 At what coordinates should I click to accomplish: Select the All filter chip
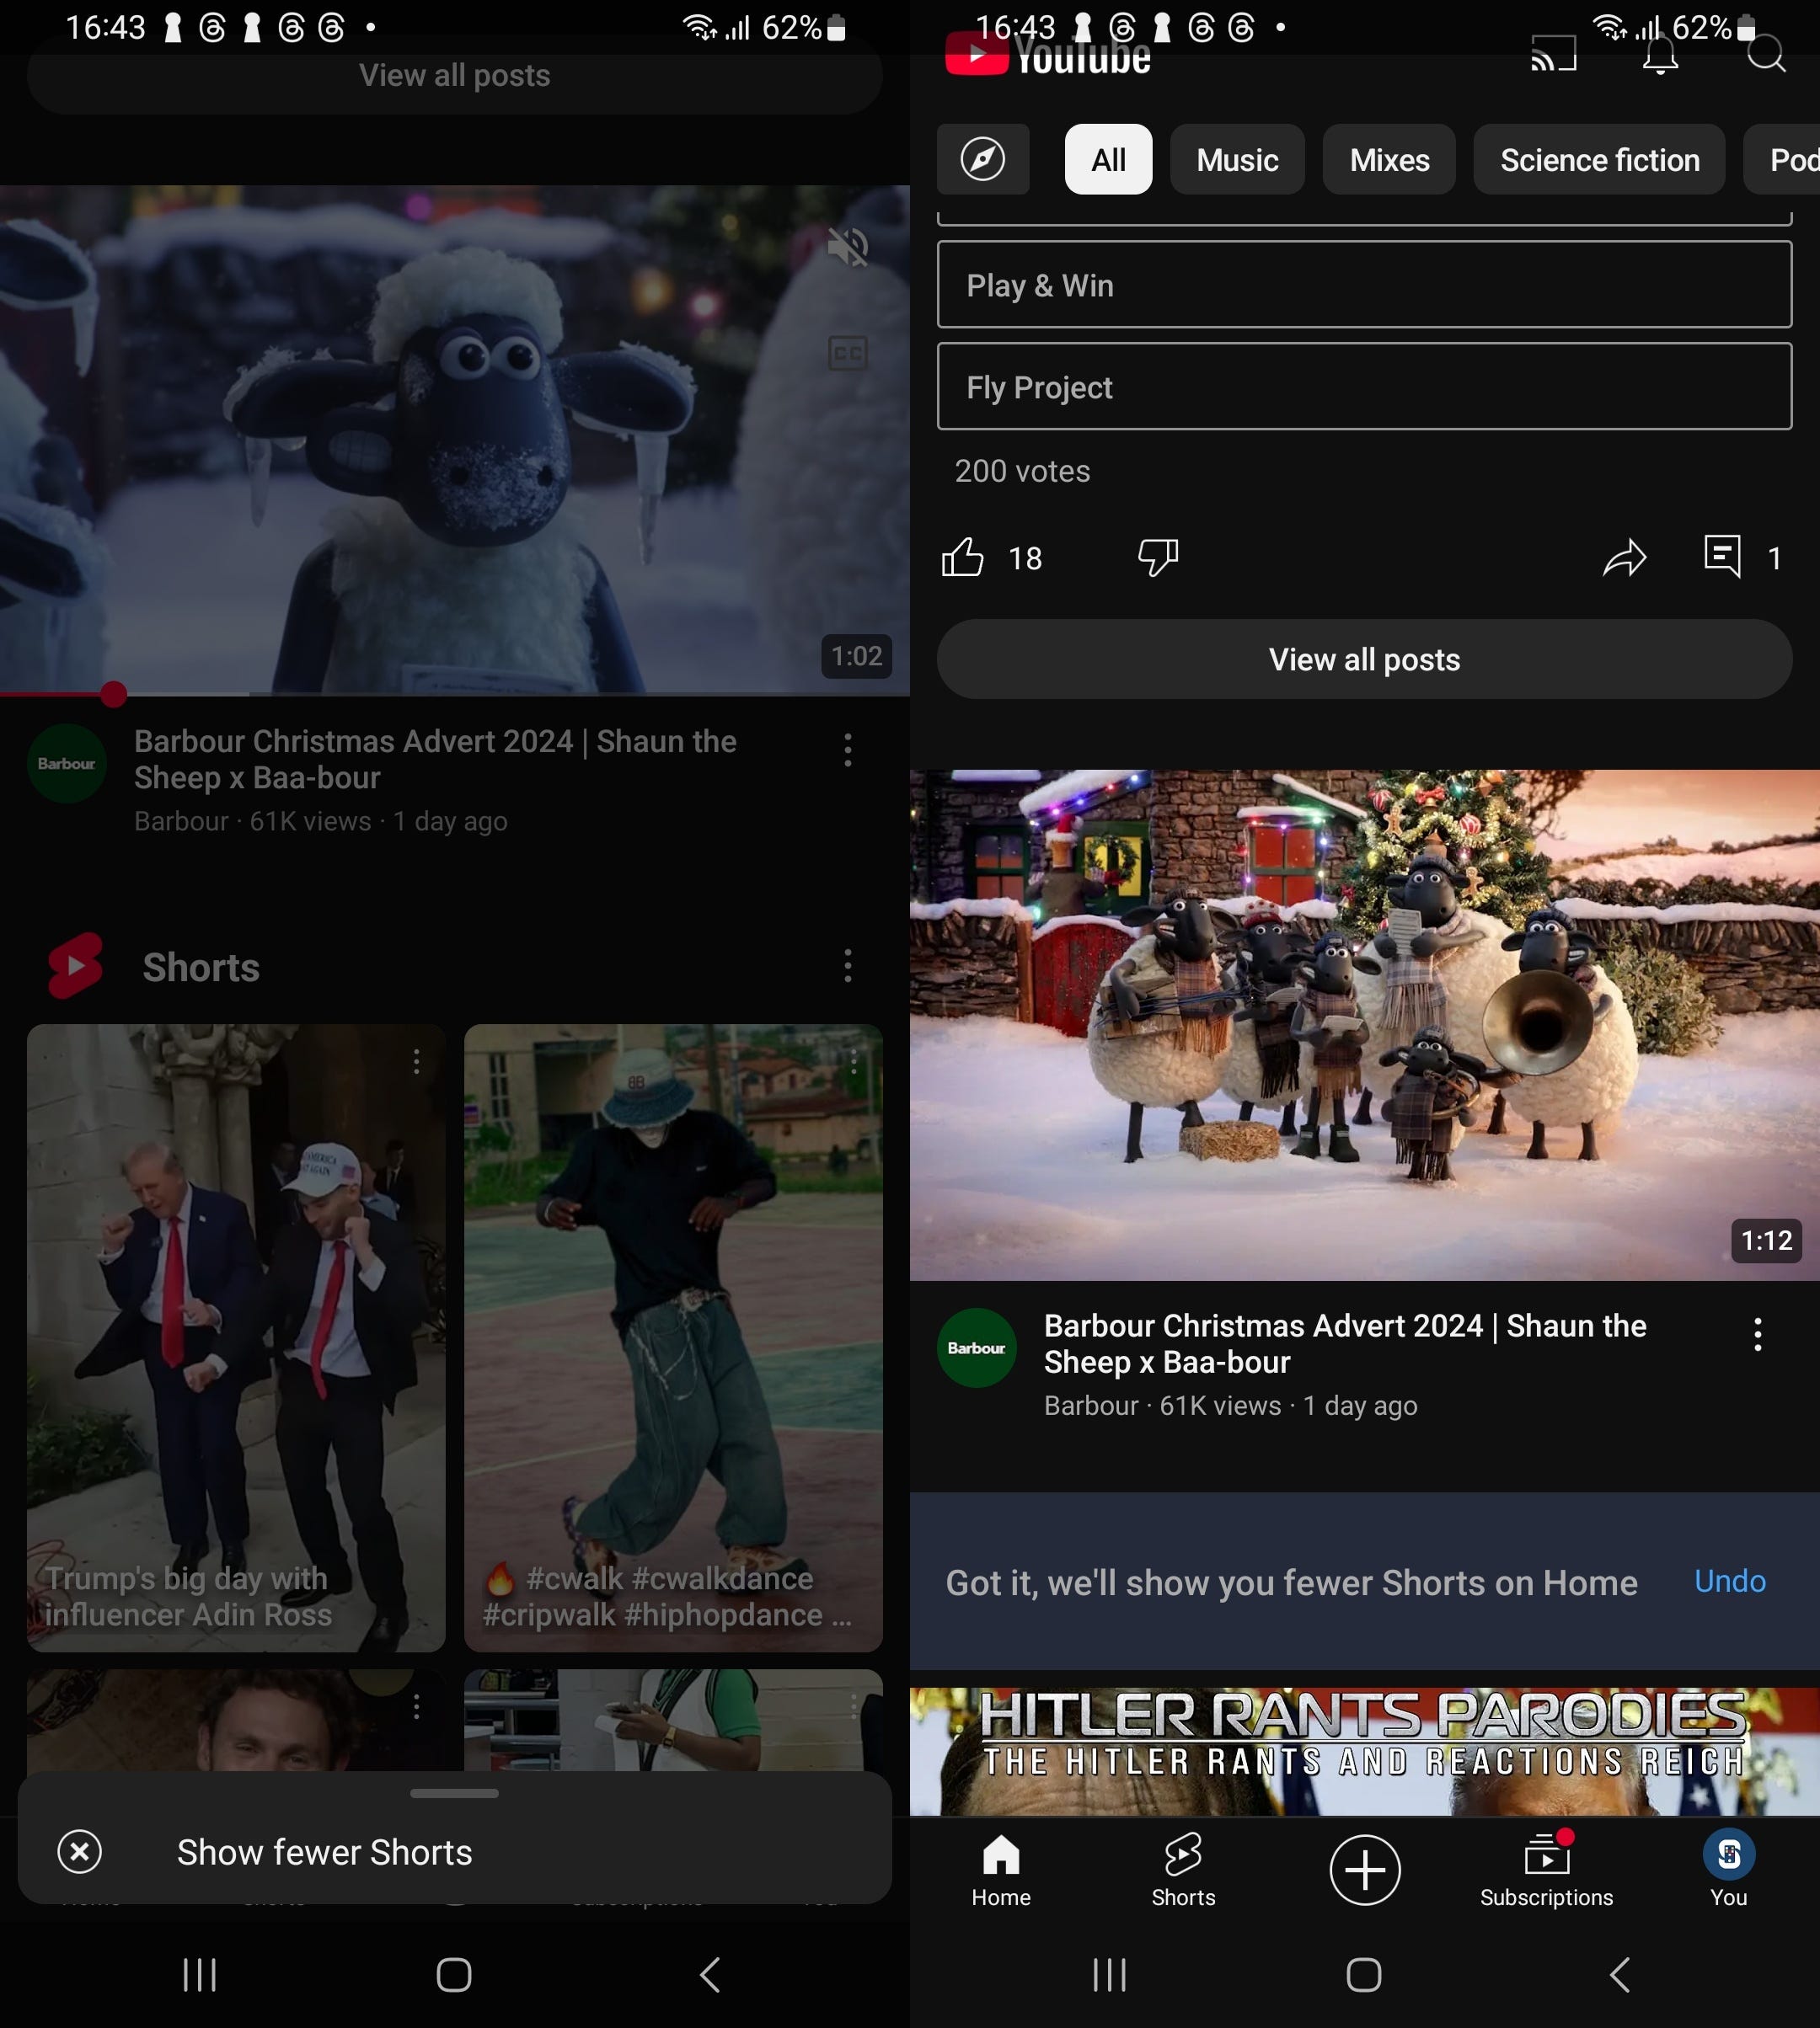(1108, 159)
